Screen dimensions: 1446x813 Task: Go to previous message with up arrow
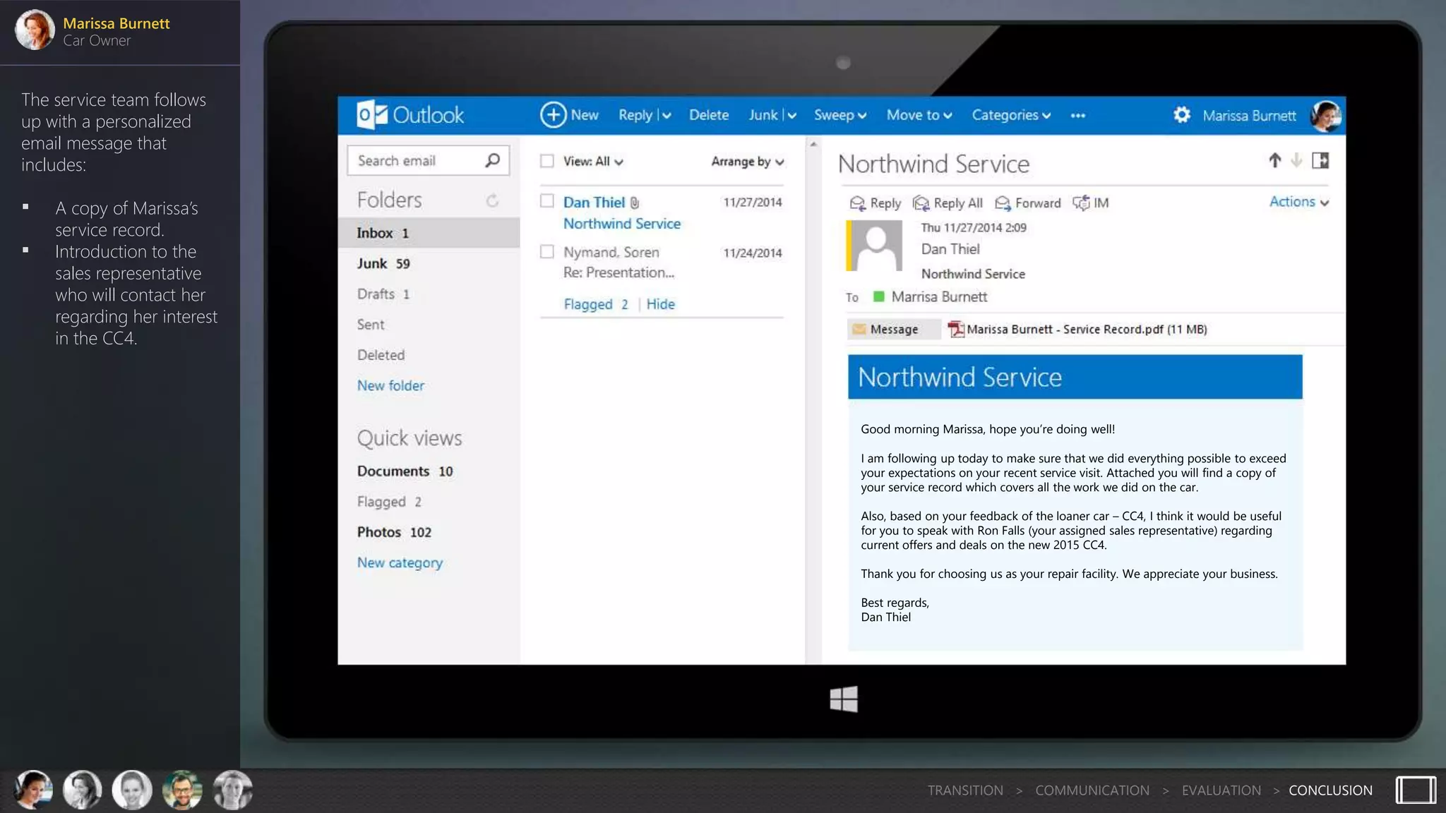pos(1274,161)
